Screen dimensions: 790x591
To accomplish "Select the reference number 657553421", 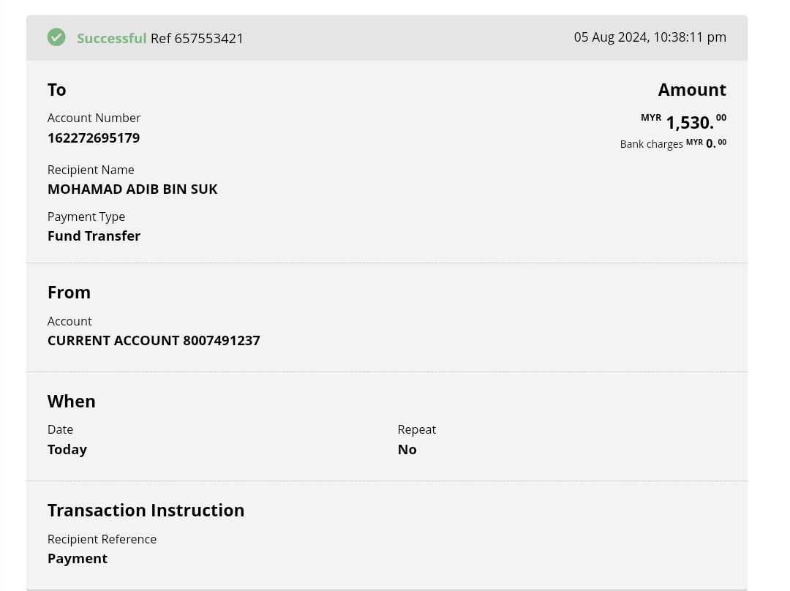I will (x=208, y=38).
